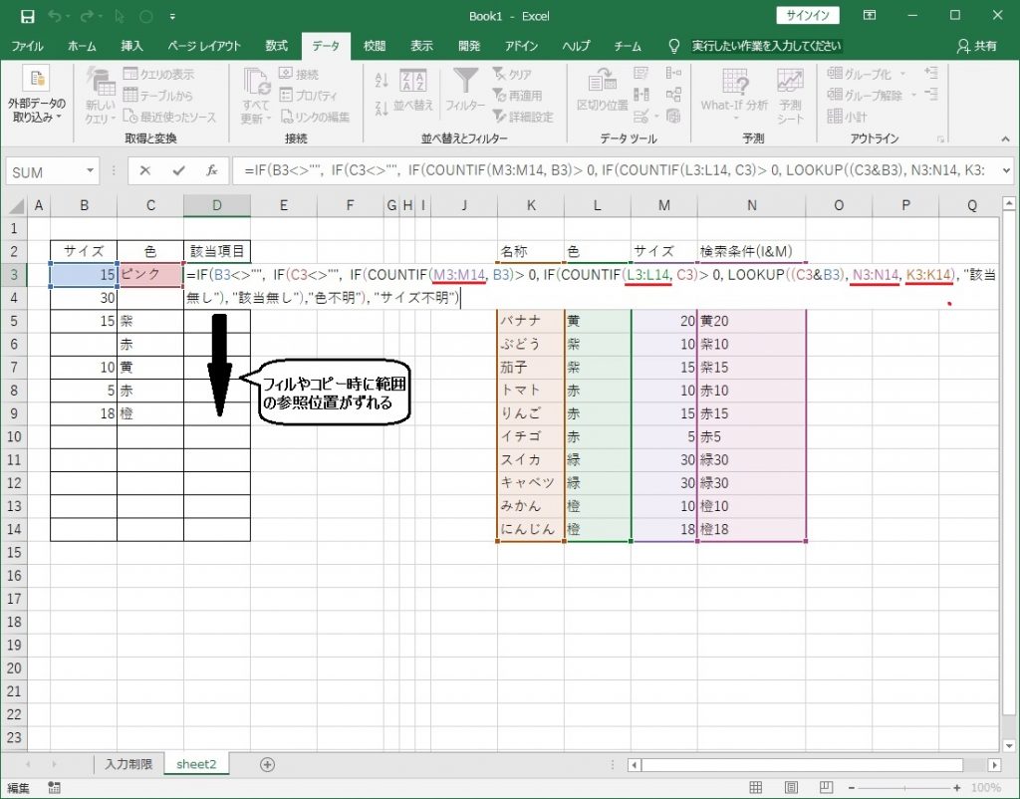Click the Enter checkmark in formula bar
The height and width of the screenshot is (799, 1020).
pos(178,171)
